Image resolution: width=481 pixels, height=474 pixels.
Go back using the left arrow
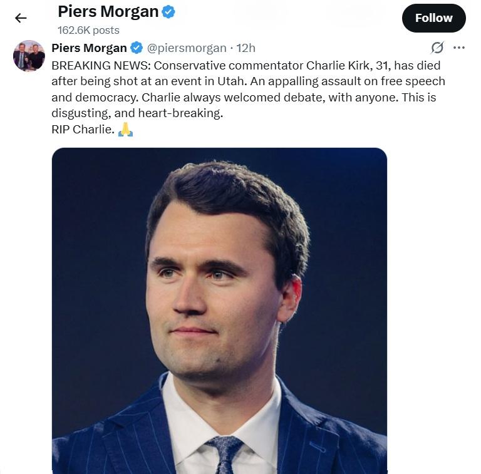21,18
